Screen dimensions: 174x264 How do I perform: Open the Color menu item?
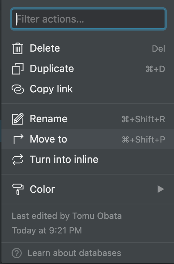[88, 189]
